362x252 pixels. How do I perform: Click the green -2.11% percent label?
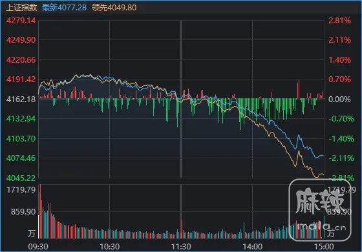(x=341, y=158)
